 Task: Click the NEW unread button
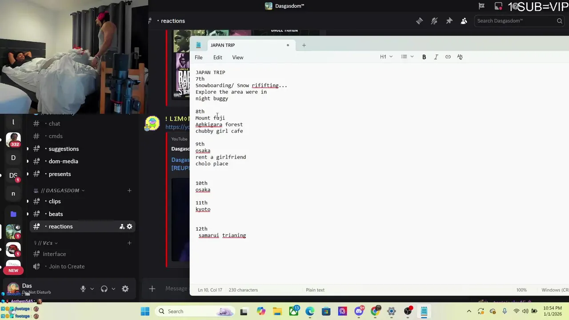pyautogui.click(x=13, y=270)
